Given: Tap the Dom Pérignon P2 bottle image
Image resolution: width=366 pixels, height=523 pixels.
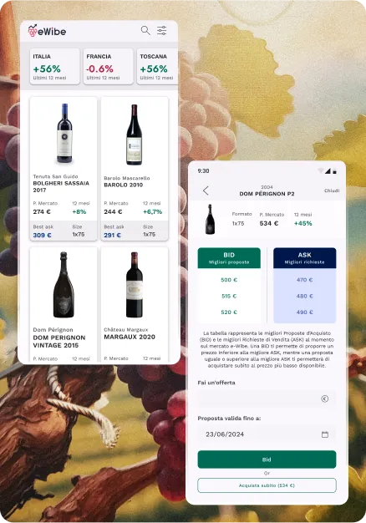Looking at the screenshot, I should click(x=210, y=219).
